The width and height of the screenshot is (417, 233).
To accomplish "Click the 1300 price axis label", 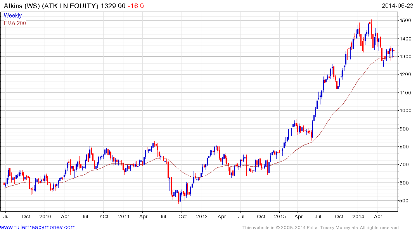I will point(406,57).
